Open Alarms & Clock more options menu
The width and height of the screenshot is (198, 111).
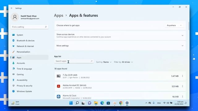pos(183,97)
